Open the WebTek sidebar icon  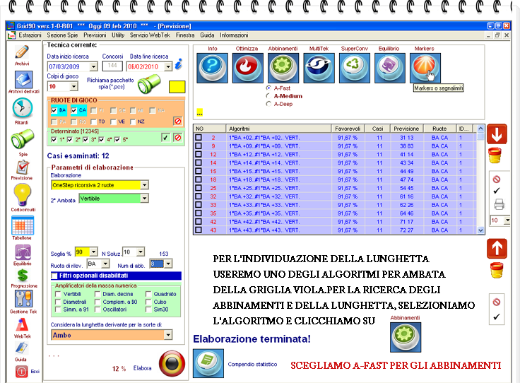pos(22,324)
